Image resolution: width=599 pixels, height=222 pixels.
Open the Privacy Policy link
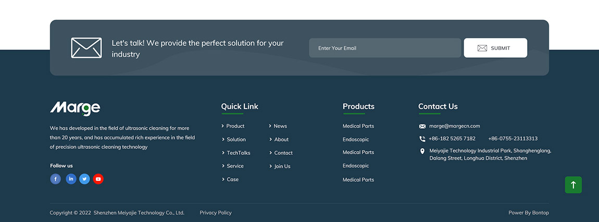(216, 213)
